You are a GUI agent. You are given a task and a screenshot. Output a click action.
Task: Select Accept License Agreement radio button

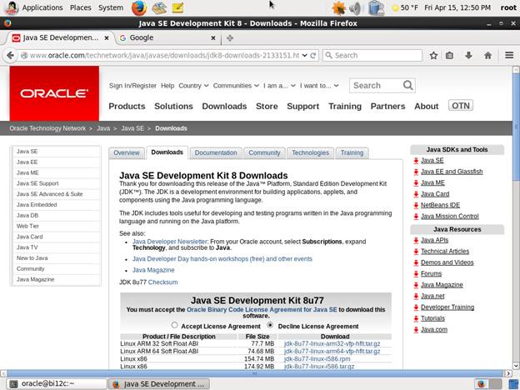coord(175,326)
